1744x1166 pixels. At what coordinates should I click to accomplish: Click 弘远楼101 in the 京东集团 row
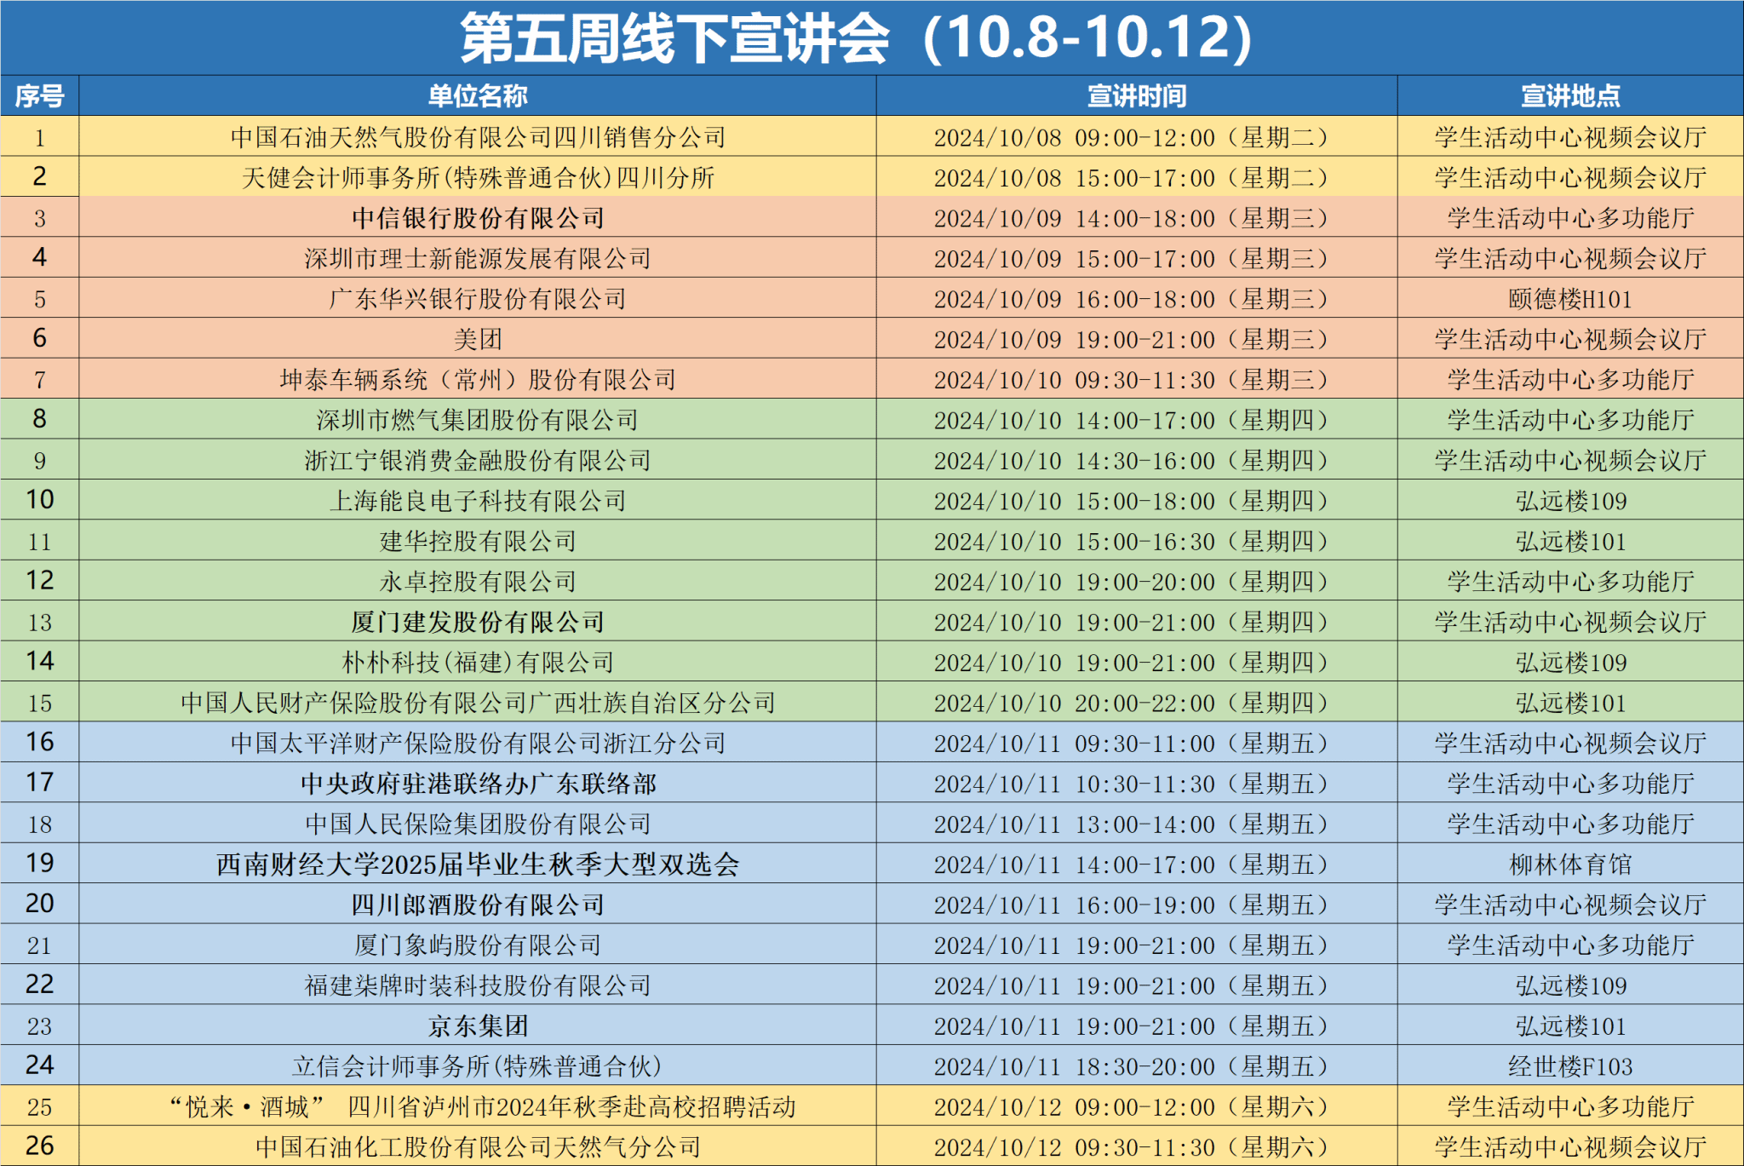click(x=1570, y=1026)
